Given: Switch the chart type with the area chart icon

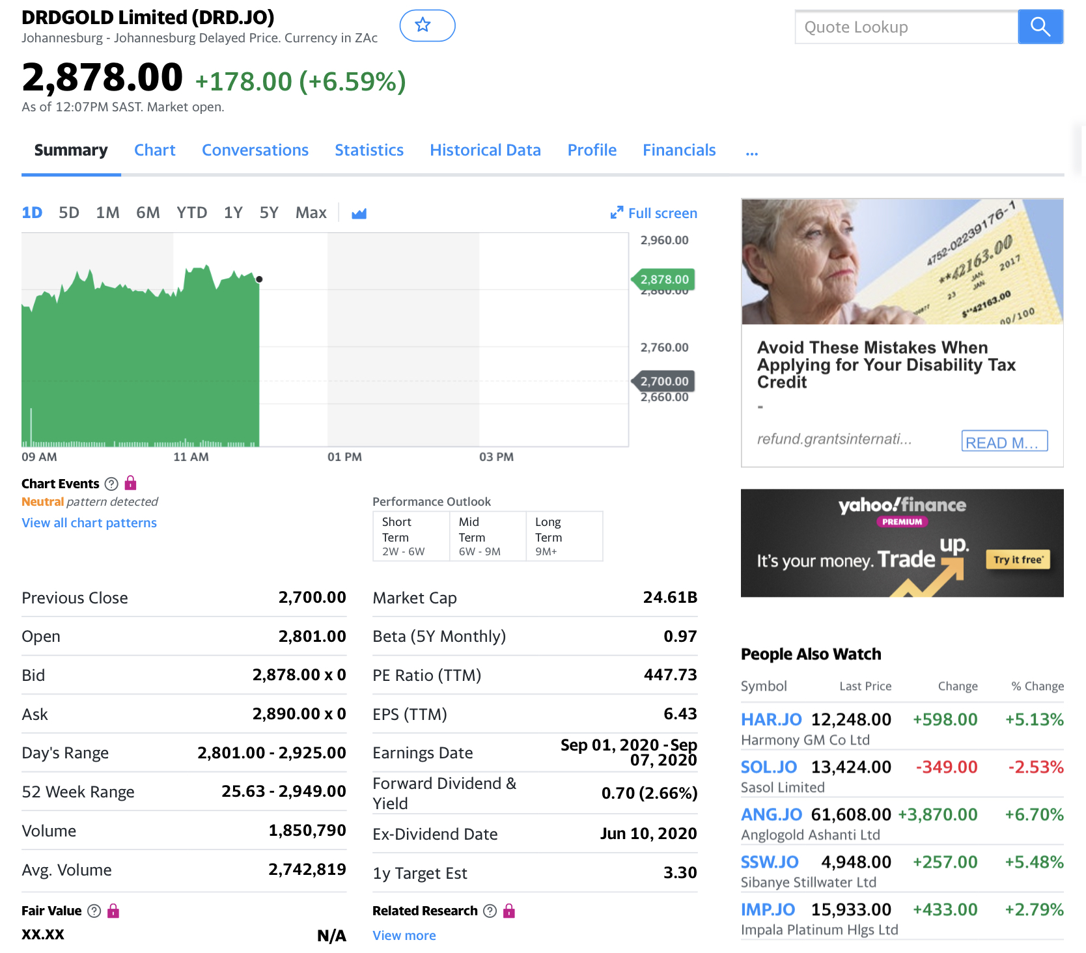Looking at the screenshot, I should click(x=359, y=213).
